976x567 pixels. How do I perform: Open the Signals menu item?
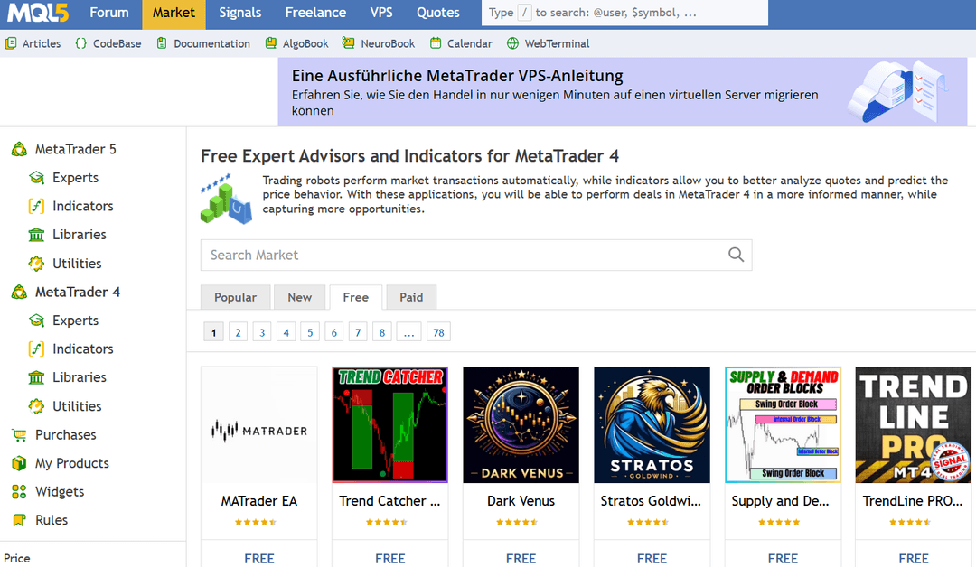point(239,14)
